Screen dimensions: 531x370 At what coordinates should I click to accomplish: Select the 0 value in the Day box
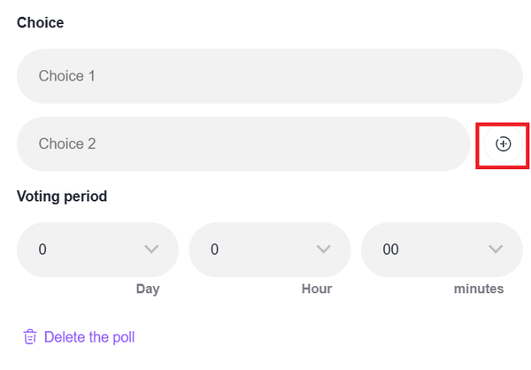click(42, 250)
